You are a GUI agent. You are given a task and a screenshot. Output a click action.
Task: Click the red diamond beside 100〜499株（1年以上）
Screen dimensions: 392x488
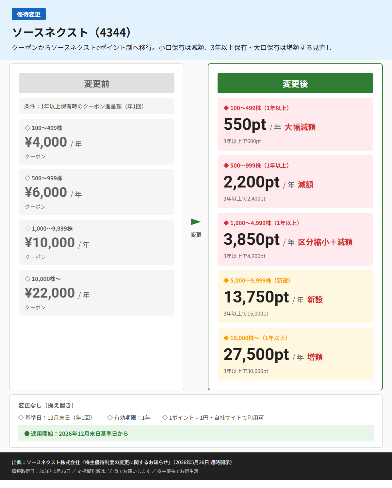226,108
